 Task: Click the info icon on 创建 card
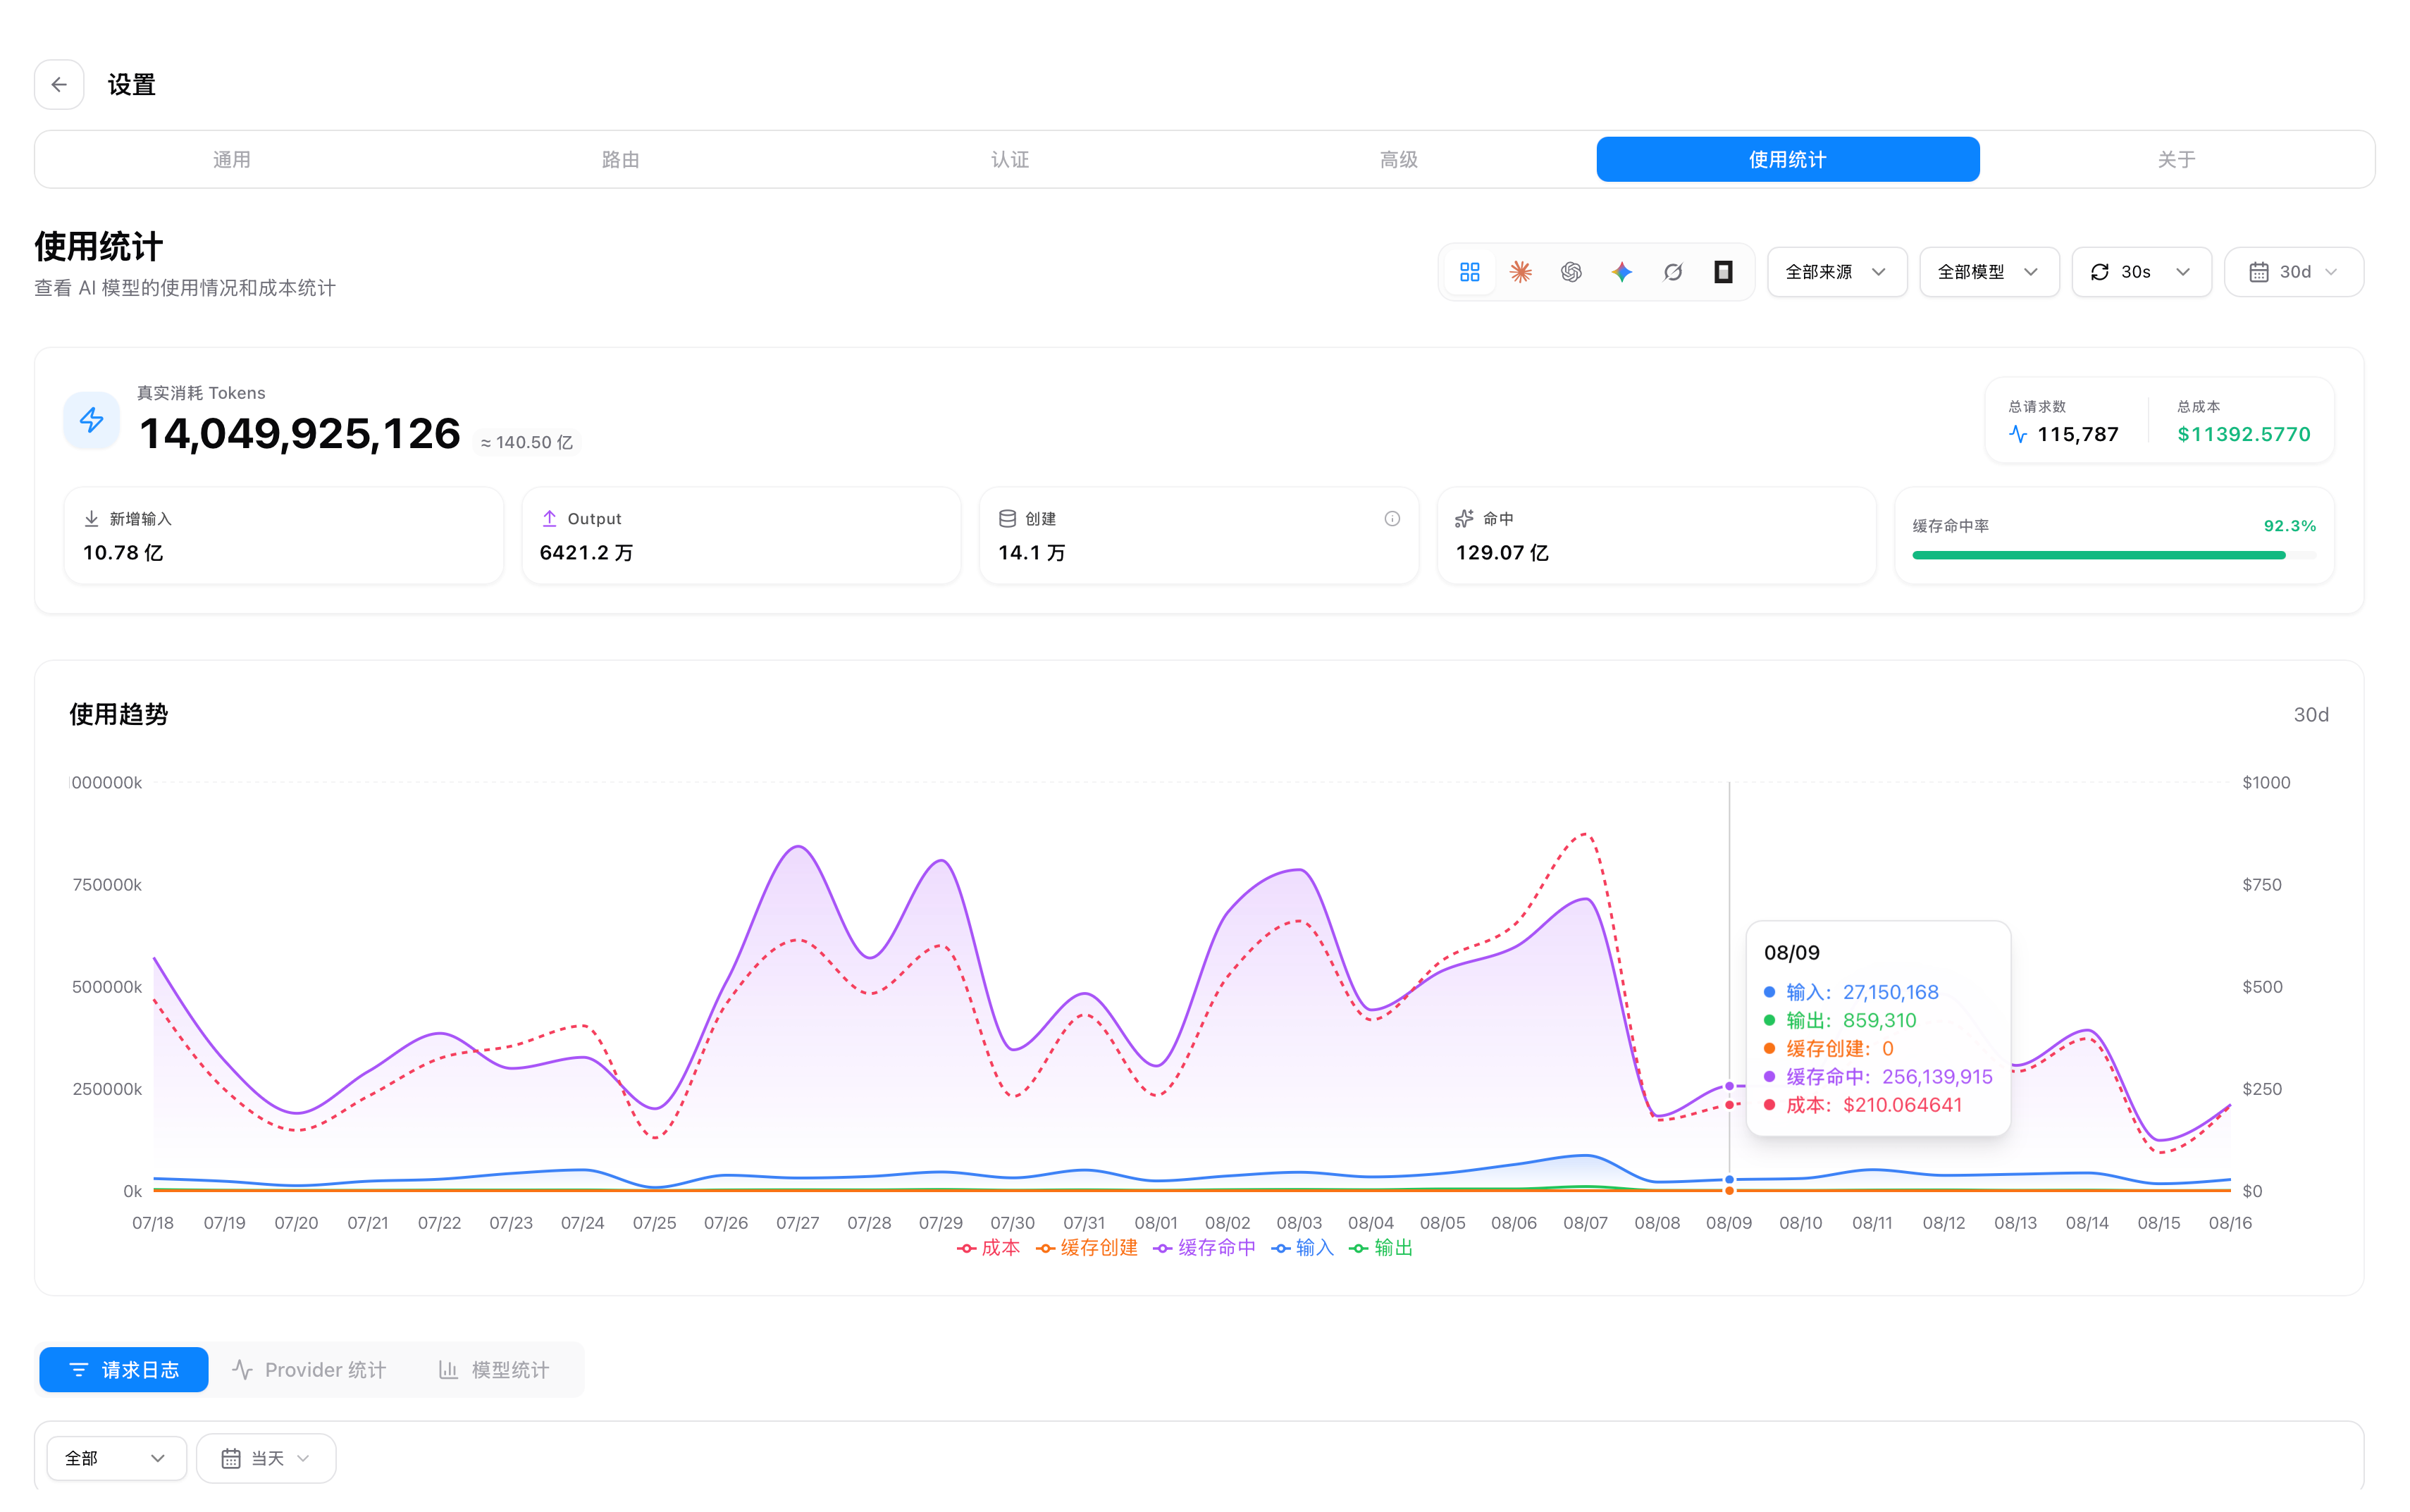tap(1392, 518)
